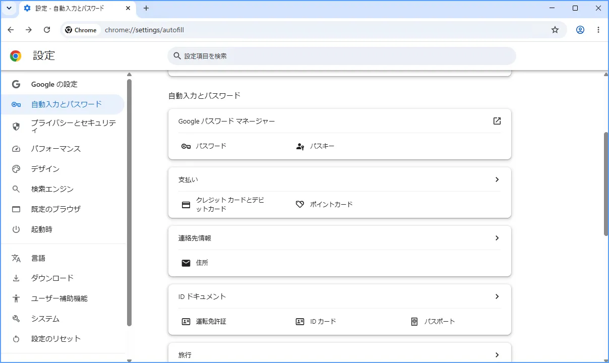Open the Chrome profile avatar icon
609x363 pixels.
tap(580, 30)
